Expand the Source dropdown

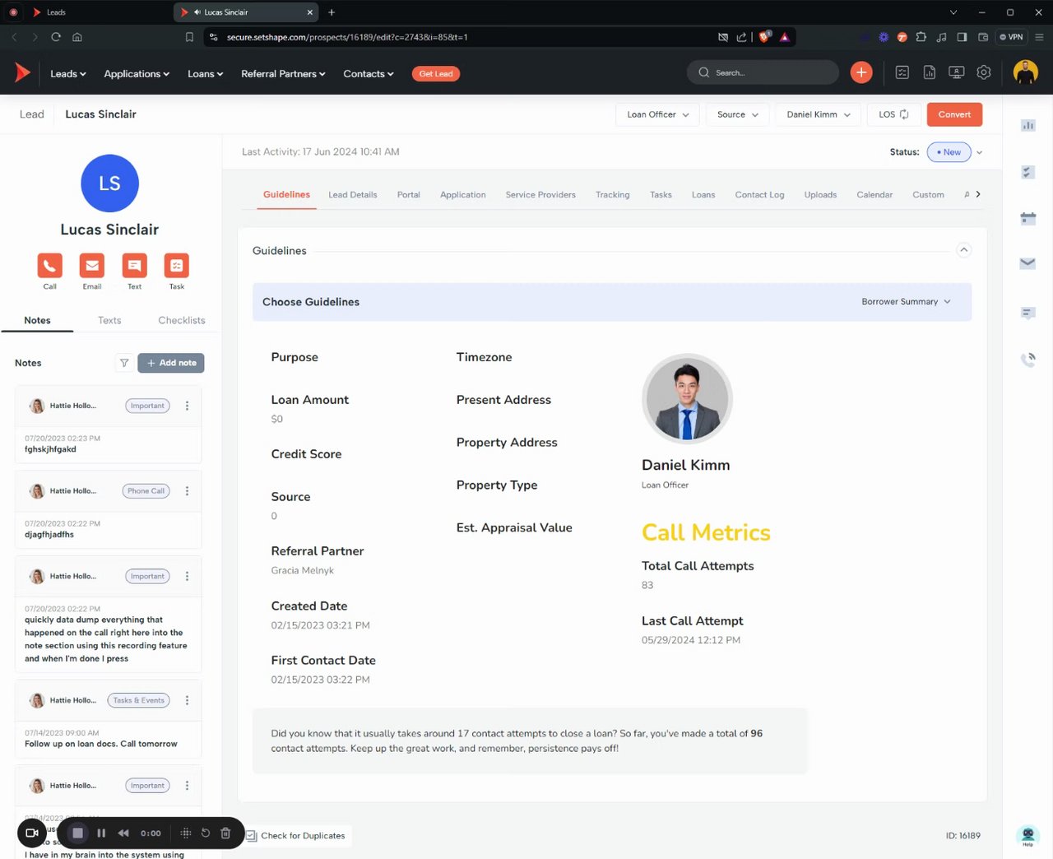click(x=737, y=114)
